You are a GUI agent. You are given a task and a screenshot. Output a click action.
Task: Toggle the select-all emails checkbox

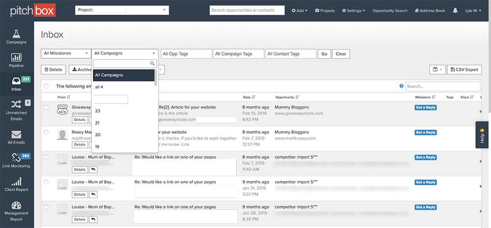click(x=46, y=86)
